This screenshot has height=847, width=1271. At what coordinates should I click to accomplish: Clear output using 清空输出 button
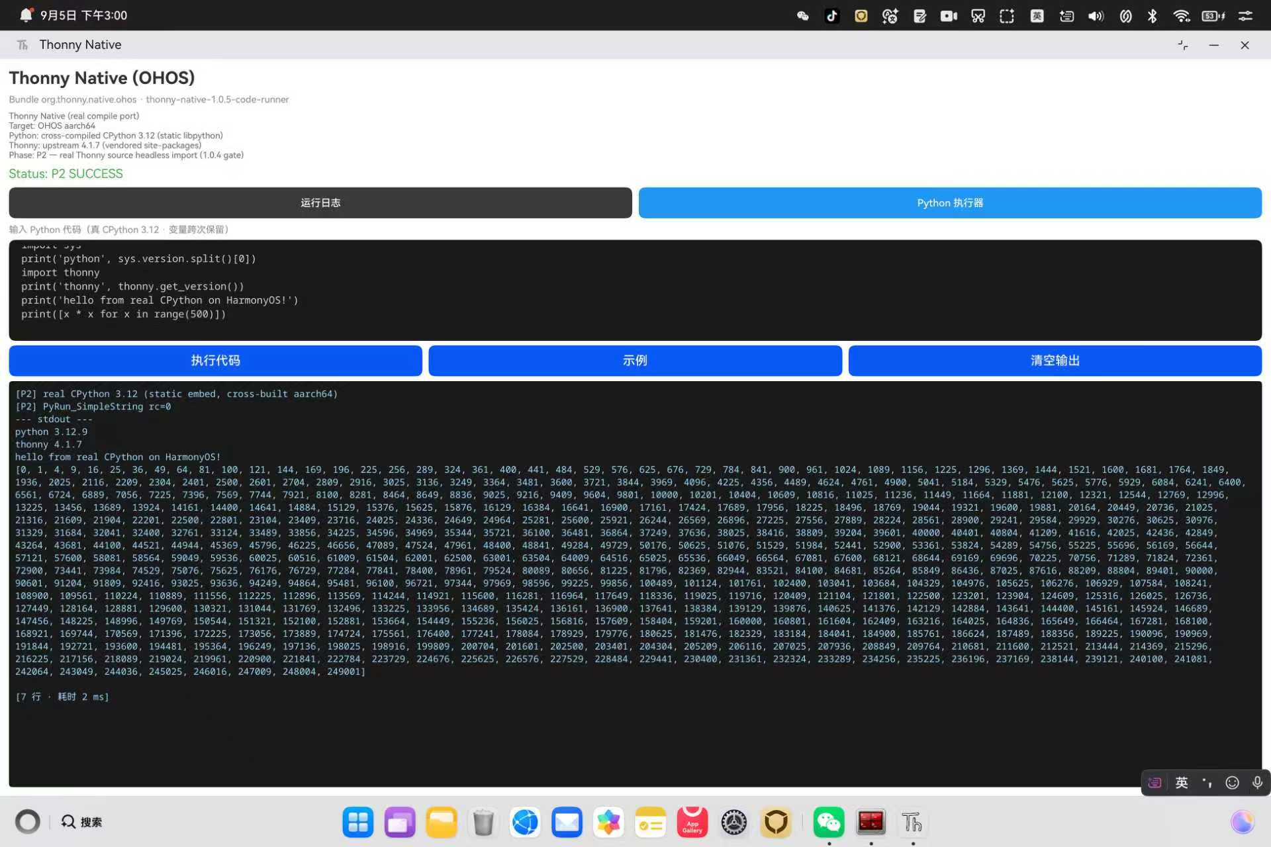(1055, 361)
